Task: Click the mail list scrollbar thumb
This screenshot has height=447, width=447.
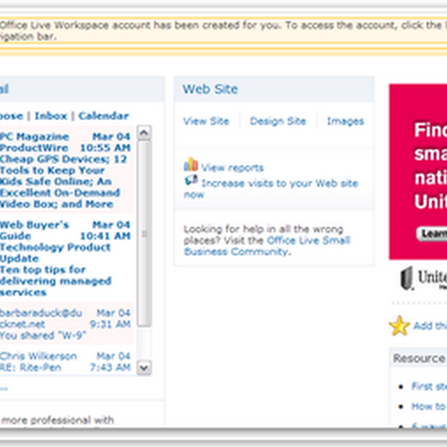Action: [x=144, y=233]
